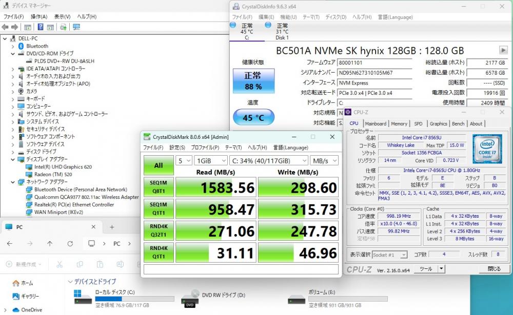Image resolution: width=513 pixels, height=315 pixels.
Task: Switch to Mainboard tab in CPU-Z
Action: pos(376,124)
